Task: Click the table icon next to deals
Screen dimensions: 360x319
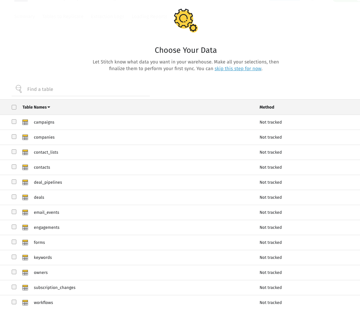Action: pyautogui.click(x=25, y=197)
